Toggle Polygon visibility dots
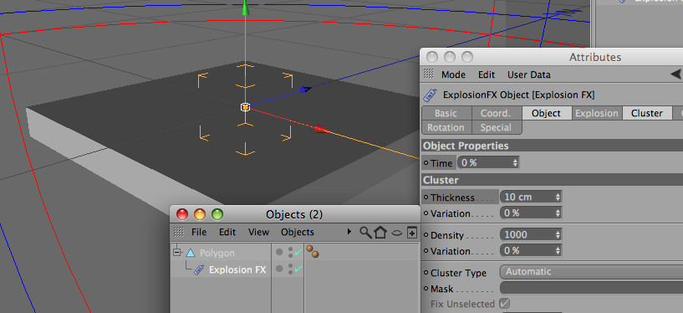This screenshot has width=683, height=313. (291, 253)
